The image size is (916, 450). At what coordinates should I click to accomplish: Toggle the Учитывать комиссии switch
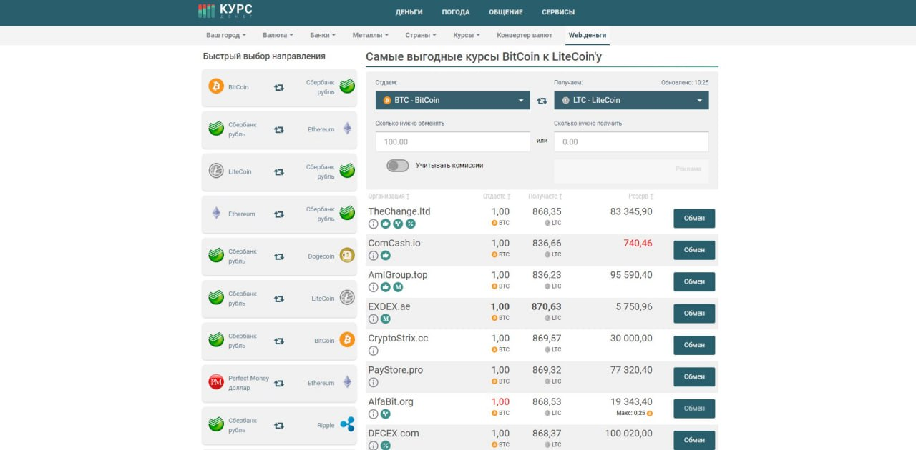[x=397, y=166]
